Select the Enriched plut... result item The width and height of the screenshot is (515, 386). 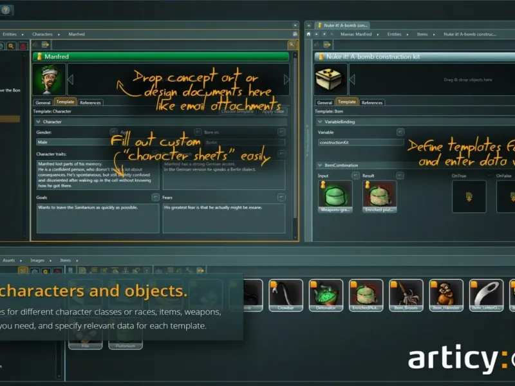coord(380,196)
